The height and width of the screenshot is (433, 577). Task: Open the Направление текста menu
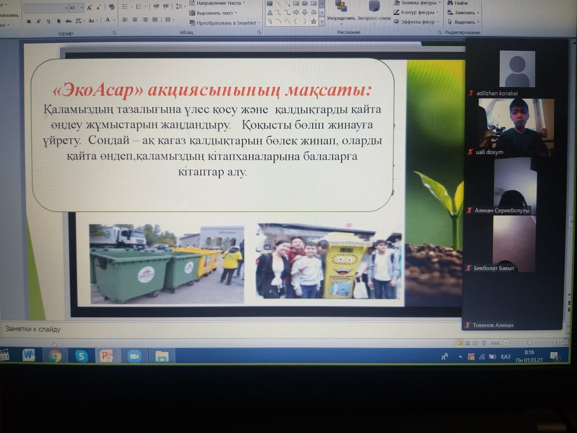[217, 4]
